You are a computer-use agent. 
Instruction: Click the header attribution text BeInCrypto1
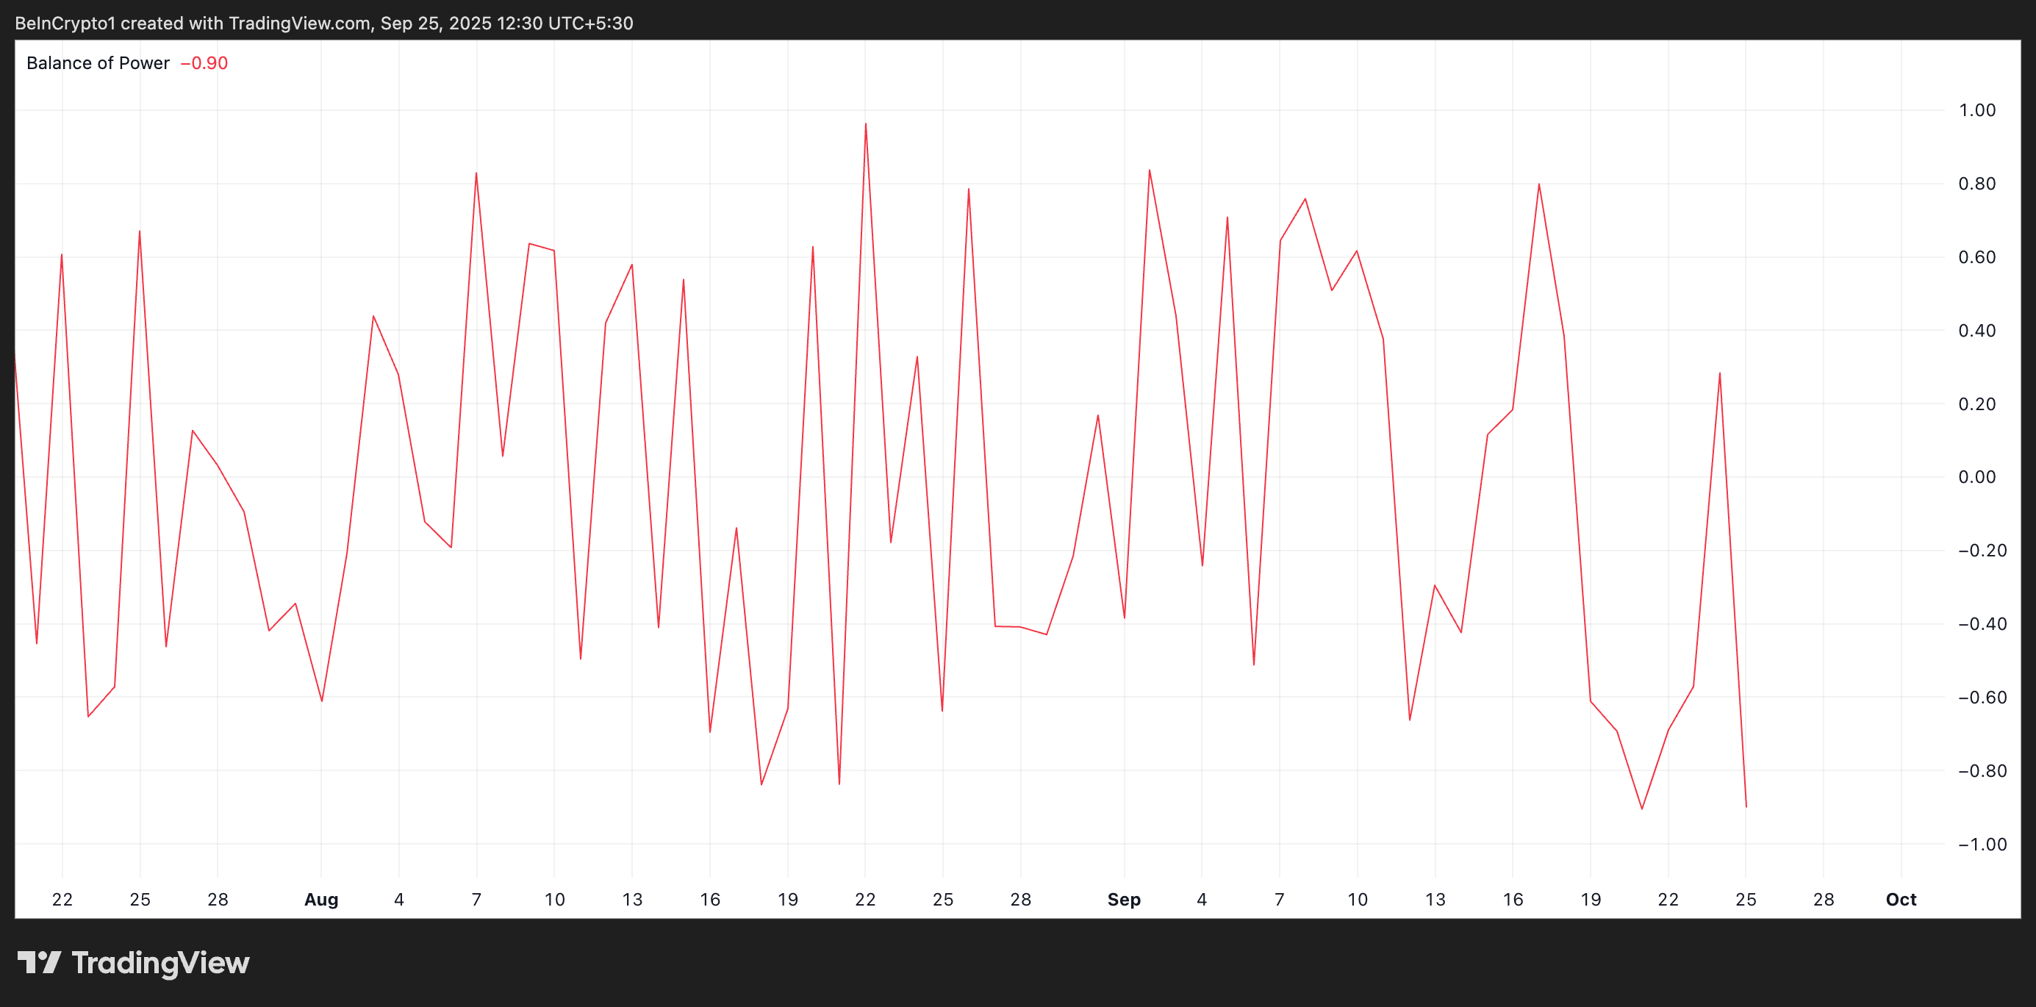tap(65, 23)
